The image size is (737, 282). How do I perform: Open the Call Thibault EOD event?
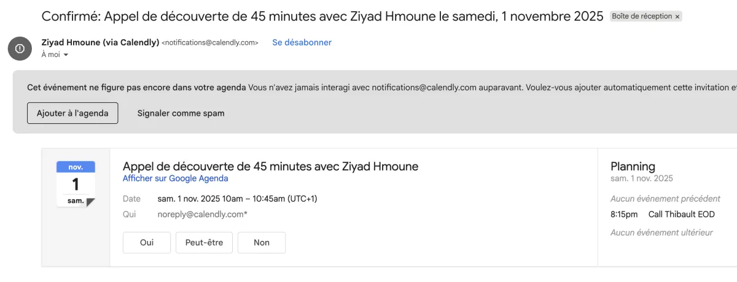coord(681,215)
